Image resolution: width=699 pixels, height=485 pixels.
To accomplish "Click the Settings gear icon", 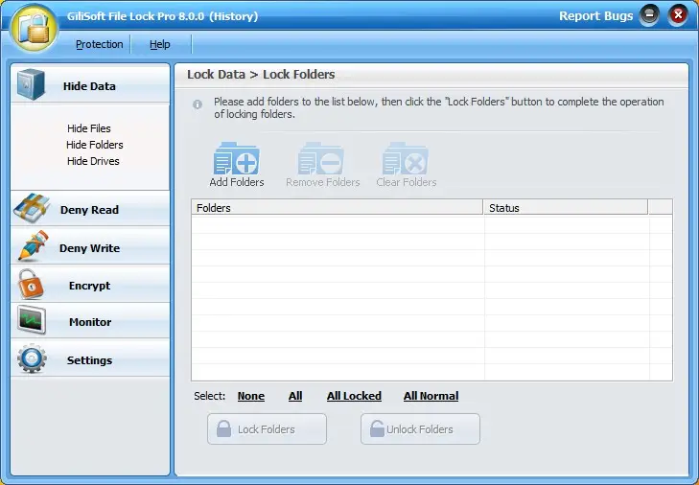I will point(32,358).
